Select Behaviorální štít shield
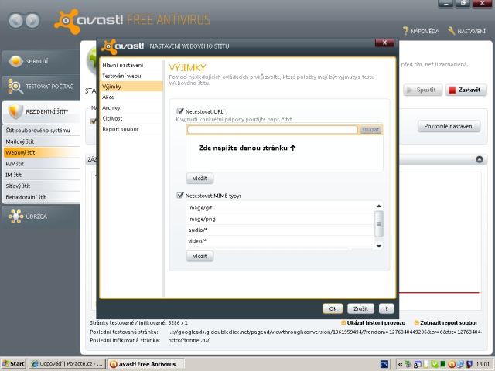The height and width of the screenshot is (371, 495). 42,197
